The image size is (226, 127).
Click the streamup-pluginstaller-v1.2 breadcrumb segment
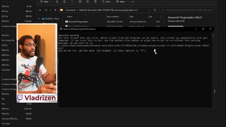coord(108,10)
